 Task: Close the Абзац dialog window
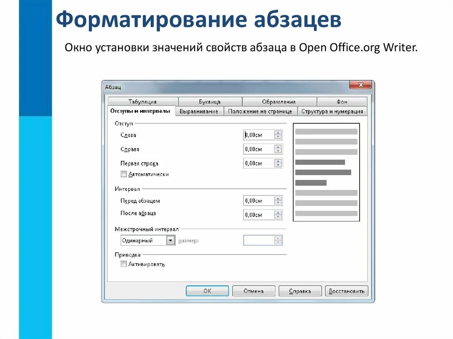click(x=361, y=85)
